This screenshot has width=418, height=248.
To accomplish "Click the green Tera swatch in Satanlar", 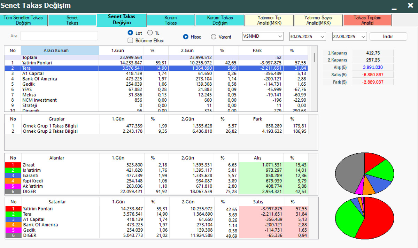I will point(13,214).
